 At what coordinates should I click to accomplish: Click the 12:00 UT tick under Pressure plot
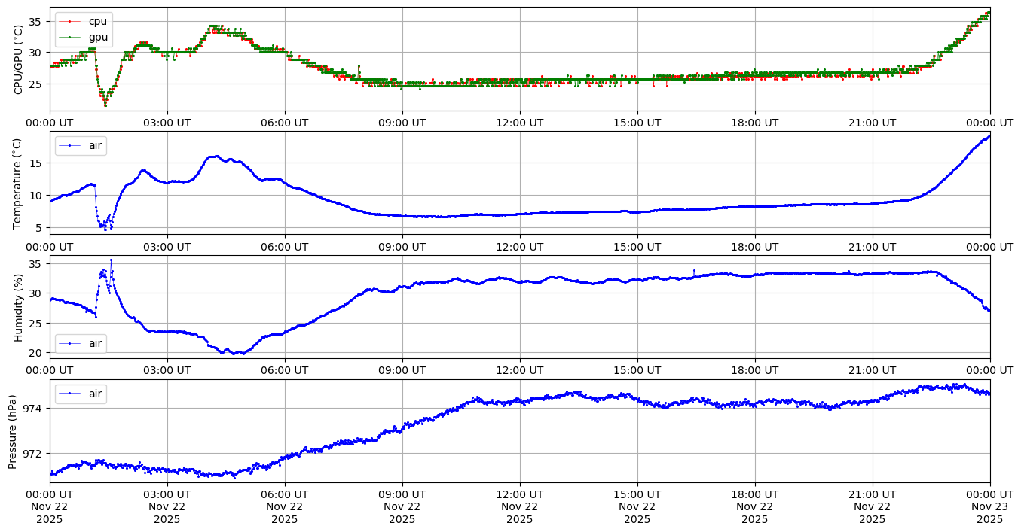(519, 494)
